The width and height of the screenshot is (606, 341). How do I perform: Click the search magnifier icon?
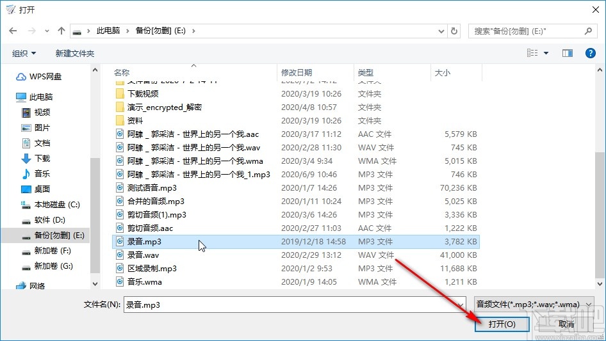(588, 31)
